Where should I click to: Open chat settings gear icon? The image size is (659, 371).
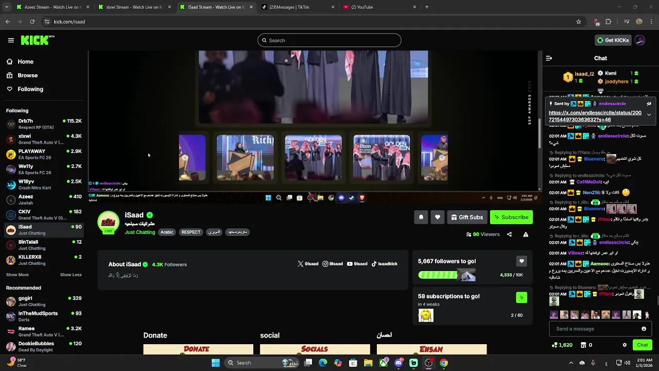click(x=625, y=345)
